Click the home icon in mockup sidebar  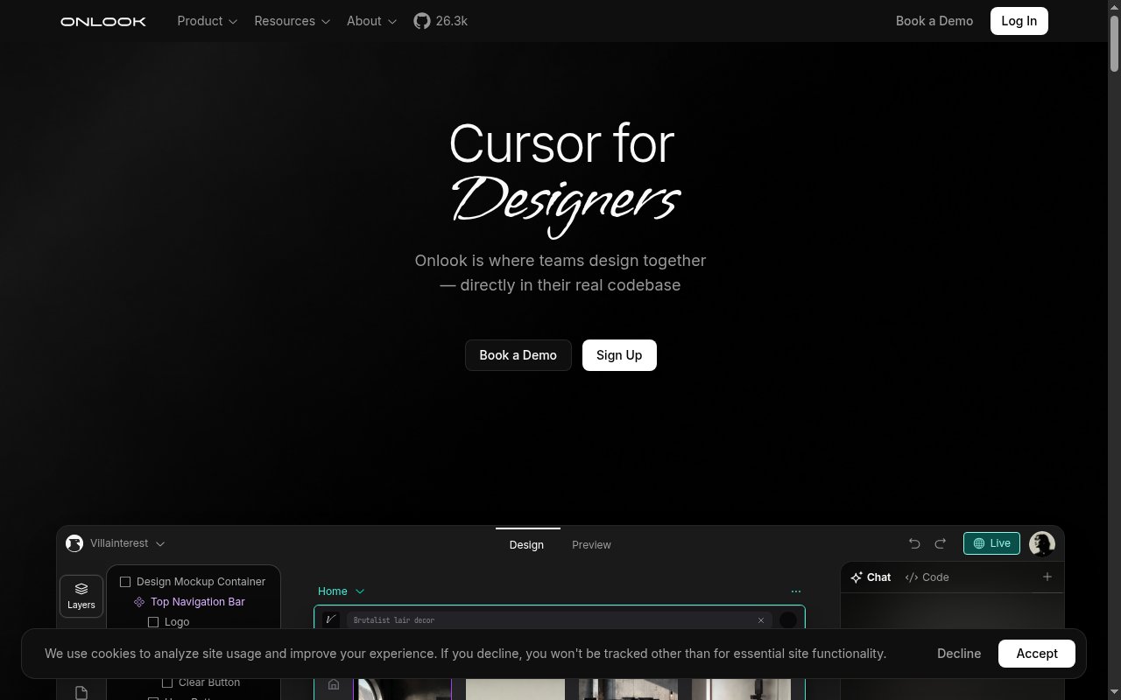(x=334, y=685)
